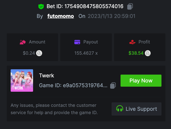Click the Litecoin icon beside $0.24

pyautogui.click(x=39, y=53)
